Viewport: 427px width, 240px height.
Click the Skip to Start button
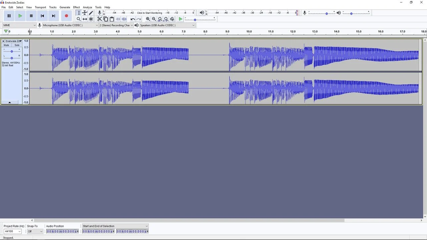point(42,16)
